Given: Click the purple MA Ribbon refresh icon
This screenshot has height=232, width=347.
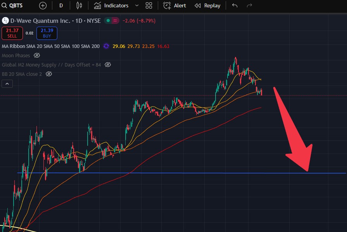Looking at the screenshot, I should pyautogui.click(x=106, y=46).
